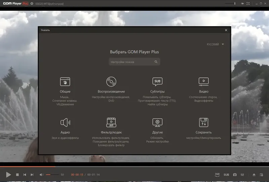Image resolution: width=269 pixels, height=182 pixels.
Task: Open the Filter/Codec AVI icon
Action: [x=111, y=122]
